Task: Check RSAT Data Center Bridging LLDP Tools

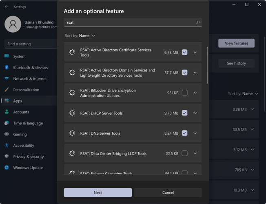Action: click(x=184, y=153)
